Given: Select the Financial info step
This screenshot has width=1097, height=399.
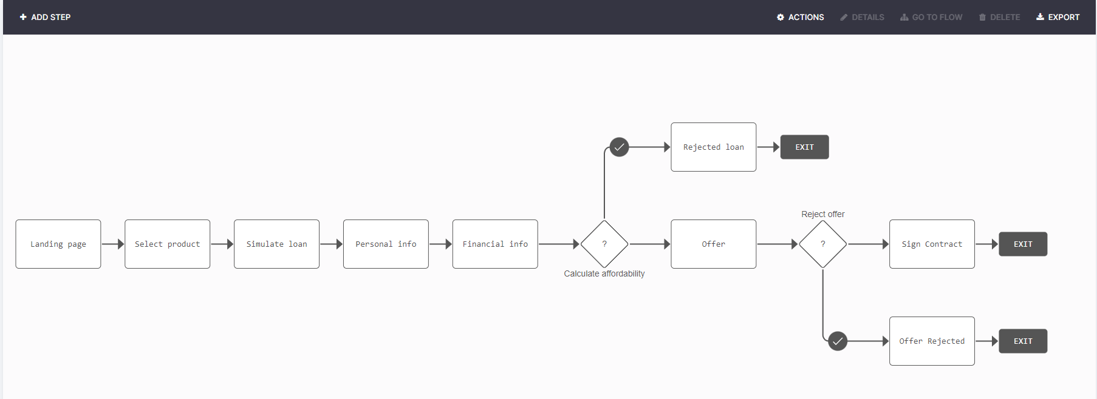Looking at the screenshot, I should (x=495, y=244).
